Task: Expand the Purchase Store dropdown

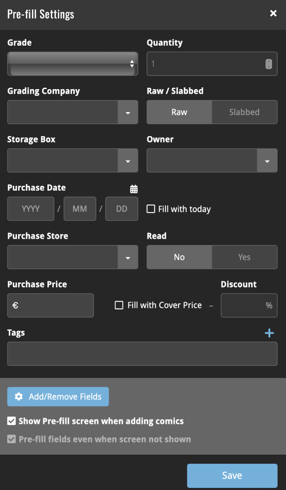Action: pyautogui.click(x=128, y=257)
